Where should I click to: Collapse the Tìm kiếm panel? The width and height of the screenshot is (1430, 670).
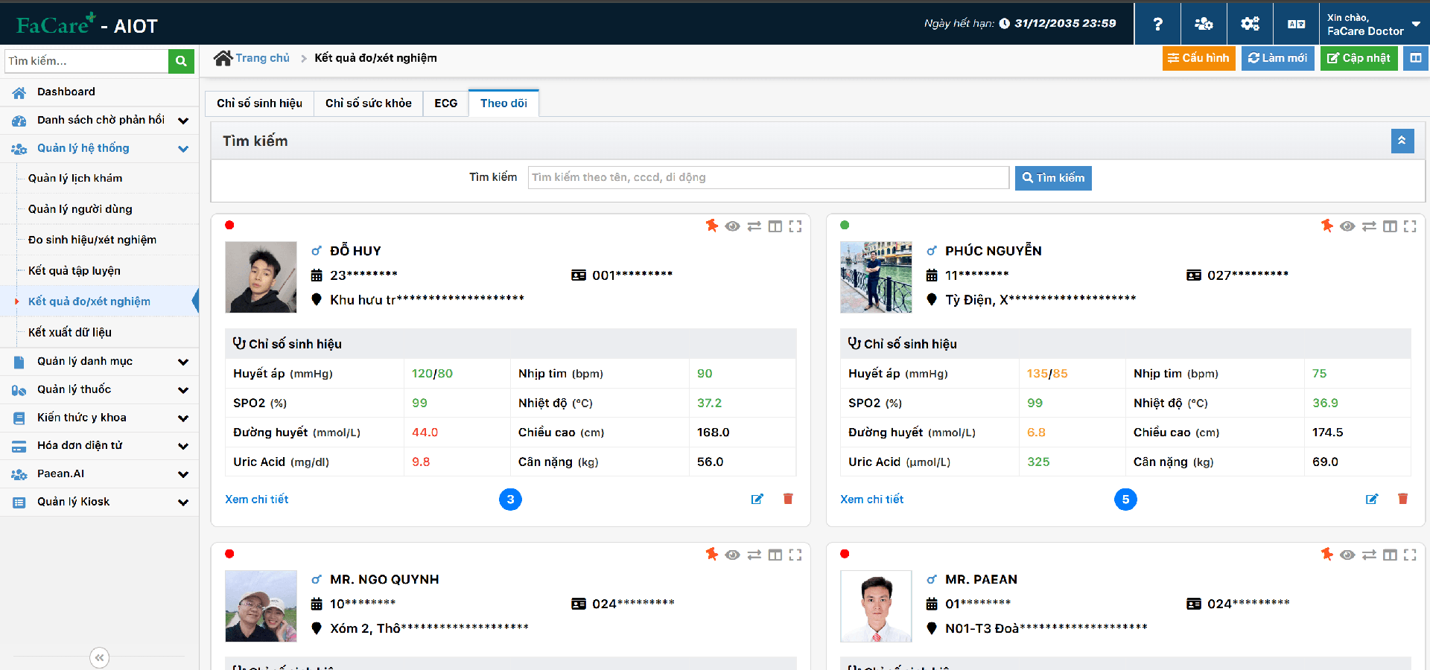click(1402, 141)
